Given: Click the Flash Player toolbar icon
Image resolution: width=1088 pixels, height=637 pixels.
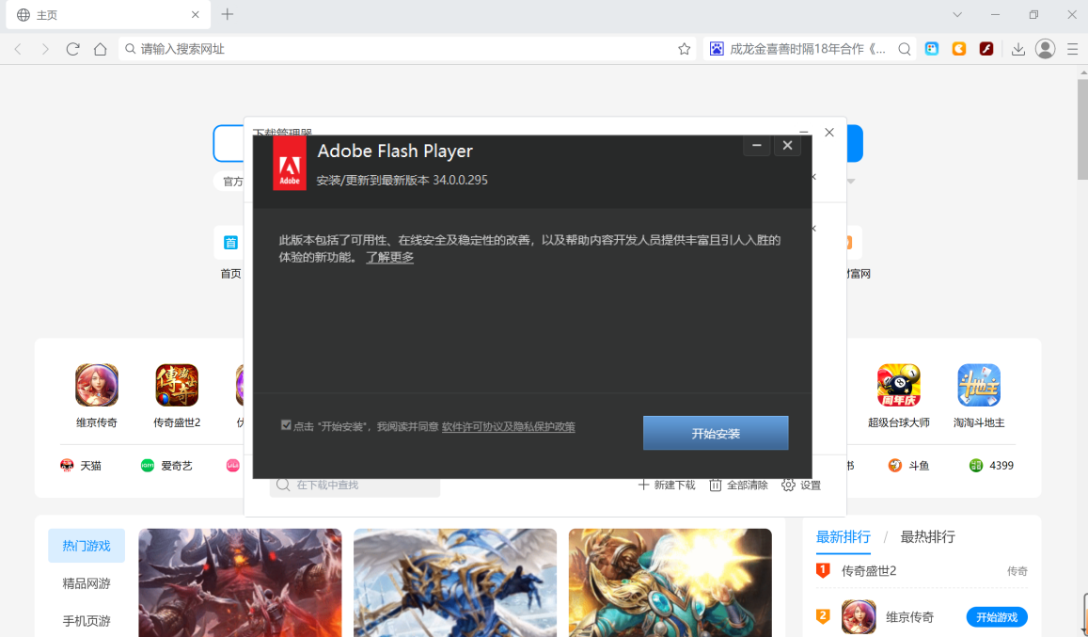Looking at the screenshot, I should coord(986,49).
